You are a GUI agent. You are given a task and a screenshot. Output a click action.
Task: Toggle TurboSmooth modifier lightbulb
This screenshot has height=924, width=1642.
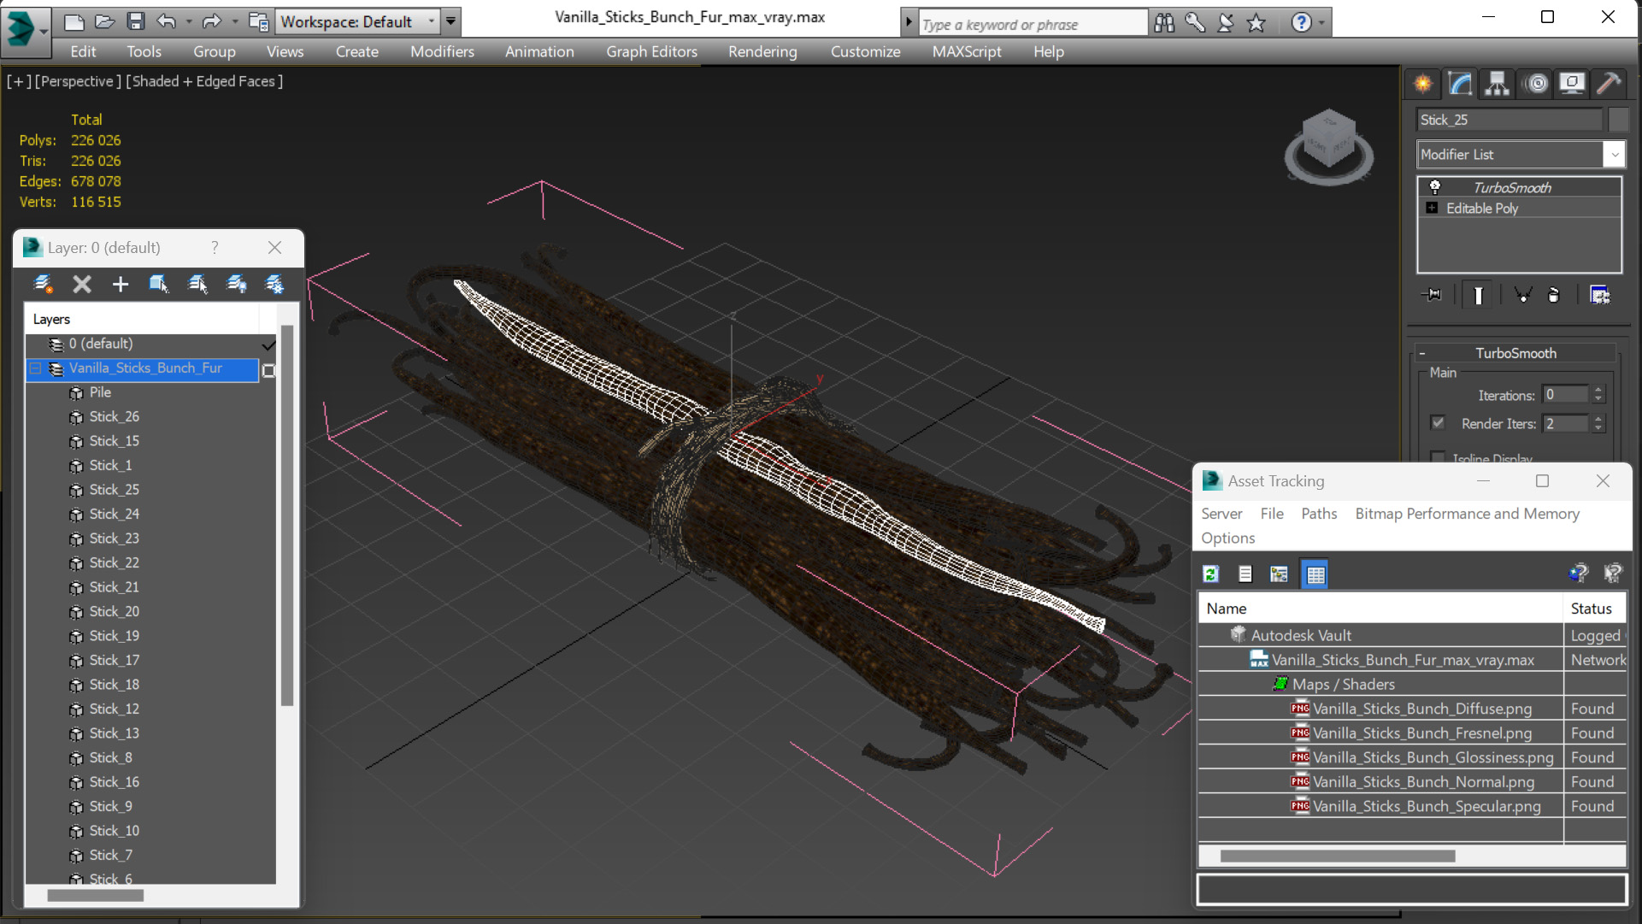tap(1435, 187)
